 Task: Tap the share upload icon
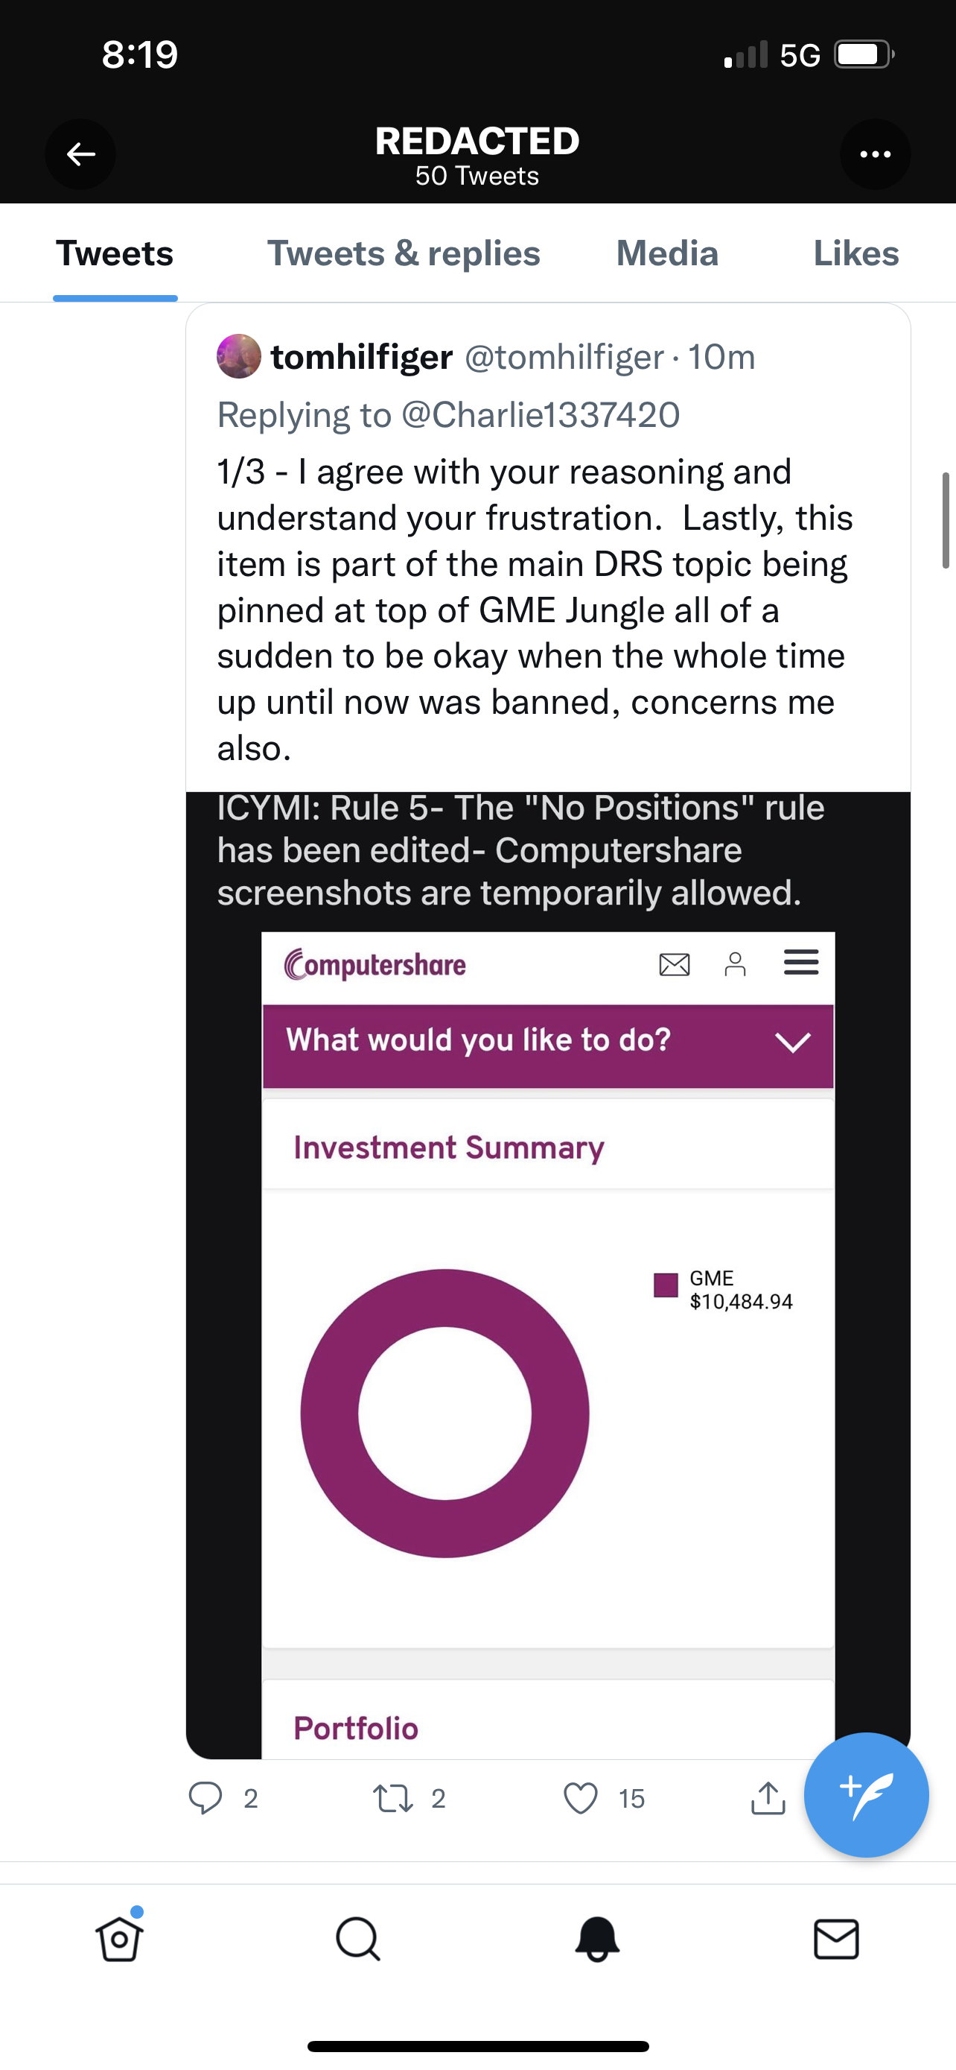click(x=768, y=1797)
